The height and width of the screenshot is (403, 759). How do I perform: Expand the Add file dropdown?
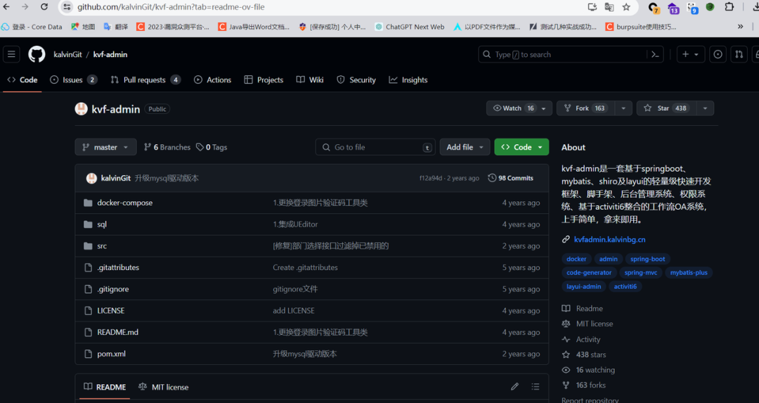click(465, 147)
